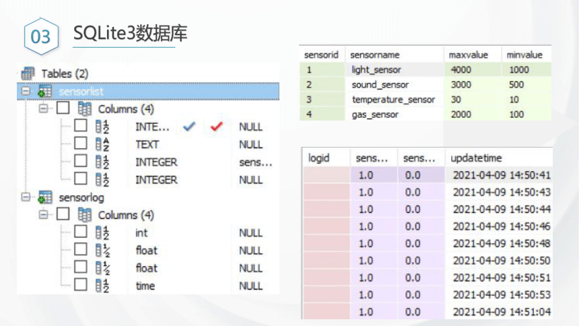The width and height of the screenshot is (579, 326).
Task: Select the light_sensor cell
Action: [x=394, y=69]
